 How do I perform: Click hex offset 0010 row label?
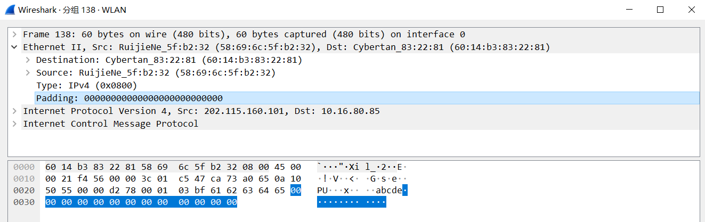point(24,178)
